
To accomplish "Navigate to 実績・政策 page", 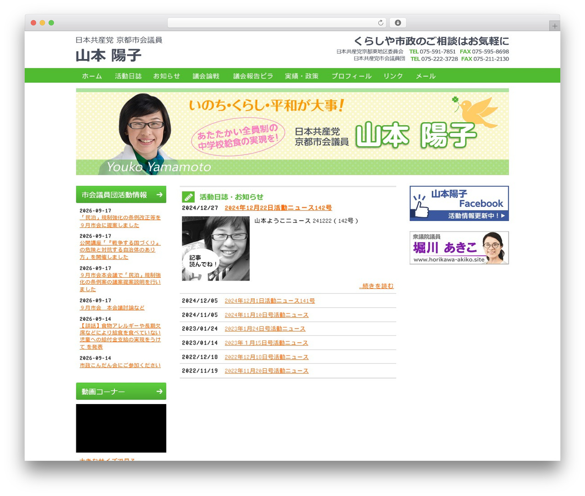I will 302,76.
